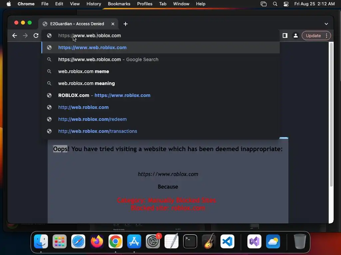Open System Settings from the Dock
Screen dimensions: 341x255
pyautogui.click(x=153, y=241)
